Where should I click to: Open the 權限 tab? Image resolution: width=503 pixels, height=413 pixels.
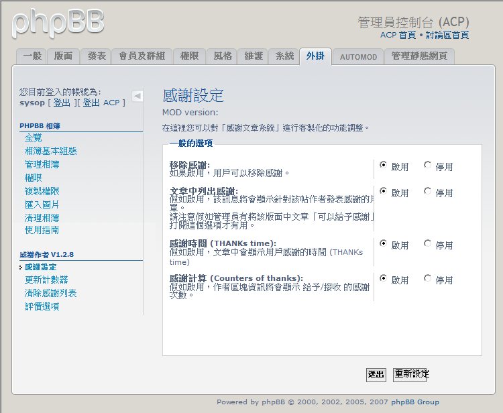(189, 56)
